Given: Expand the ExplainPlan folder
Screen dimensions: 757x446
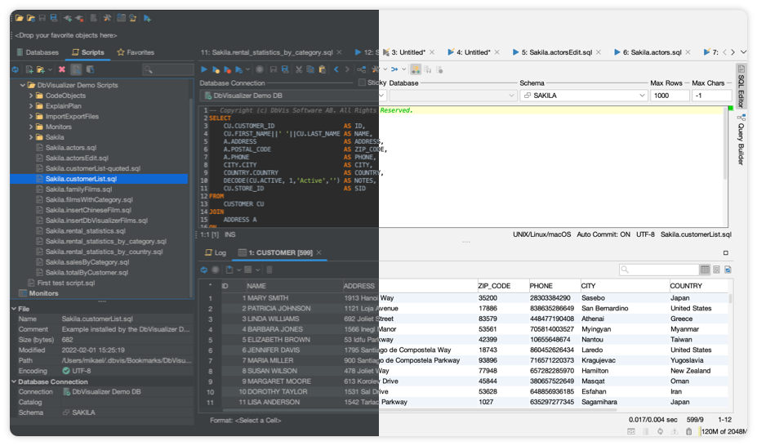Looking at the screenshot, I should pyautogui.click(x=31, y=106).
